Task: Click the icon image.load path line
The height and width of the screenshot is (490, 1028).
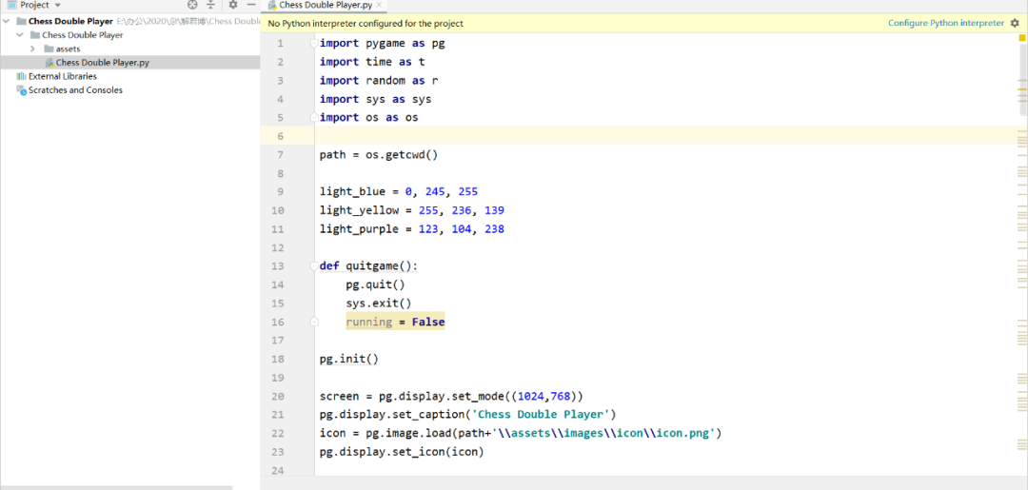Action: click(x=521, y=434)
